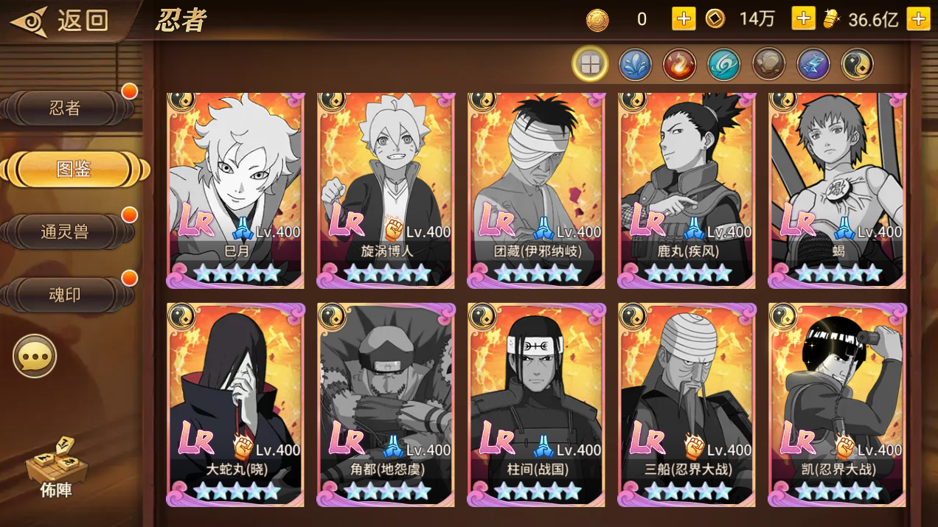The width and height of the screenshot is (938, 527).
Task: Filter ninjas by lightning element icon
Action: 813,64
